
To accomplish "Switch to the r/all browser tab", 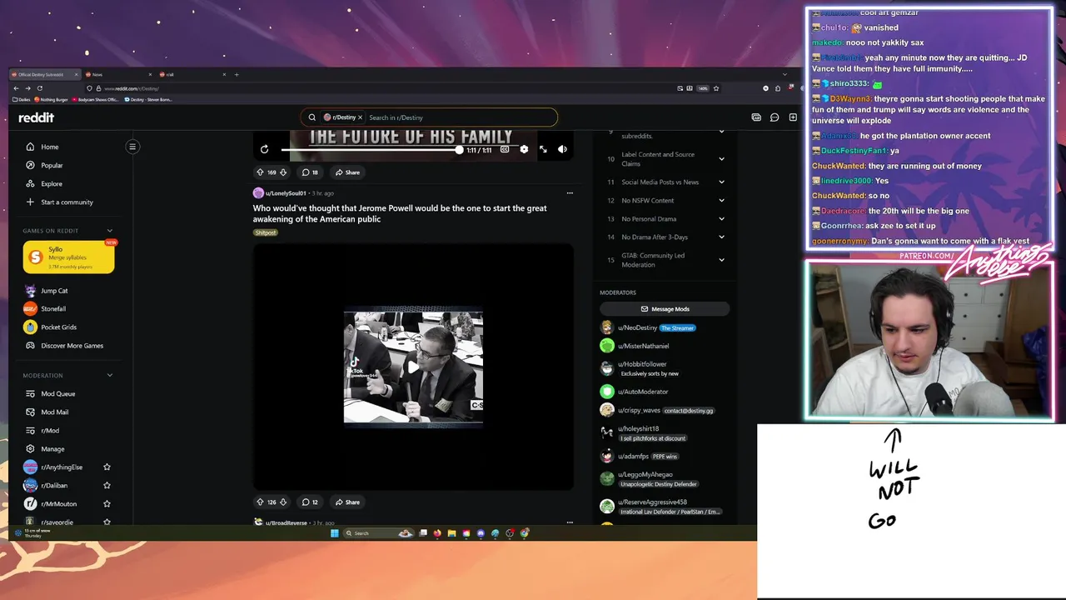I will pyautogui.click(x=192, y=74).
